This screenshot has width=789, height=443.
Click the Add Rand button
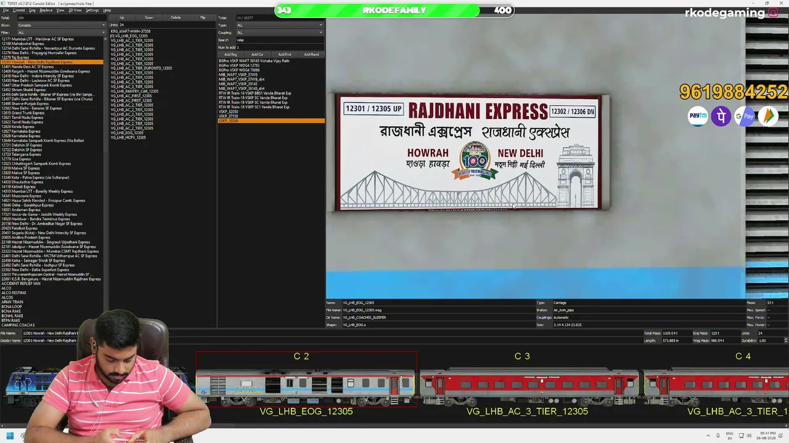[x=311, y=55]
